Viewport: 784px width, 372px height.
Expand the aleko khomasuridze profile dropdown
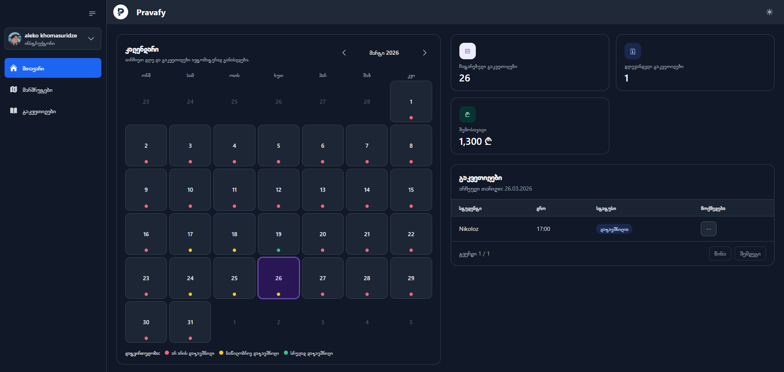pyautogui.click(x=91, y=39)
